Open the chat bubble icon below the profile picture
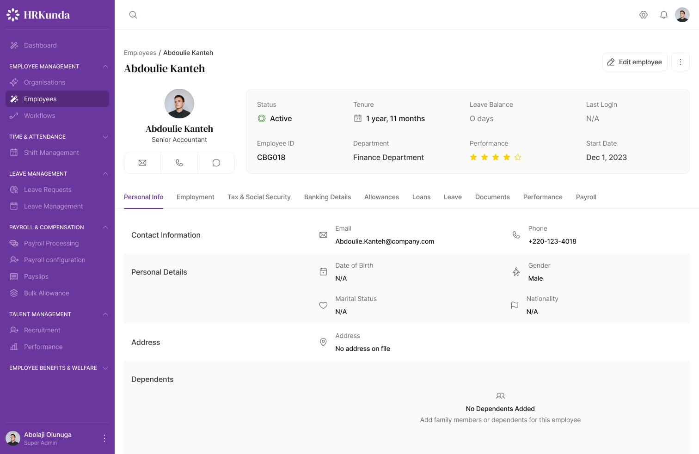The height and width of the screenshot is (454, 699). pyautogui.click(x=216, y=162)
